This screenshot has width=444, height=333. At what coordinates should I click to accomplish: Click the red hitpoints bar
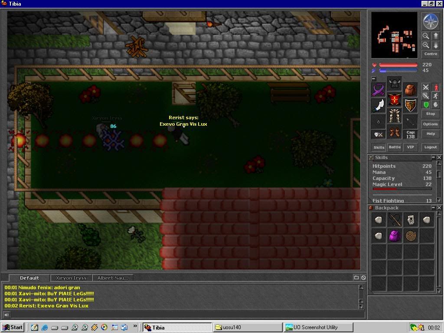(x=398, y=65)
